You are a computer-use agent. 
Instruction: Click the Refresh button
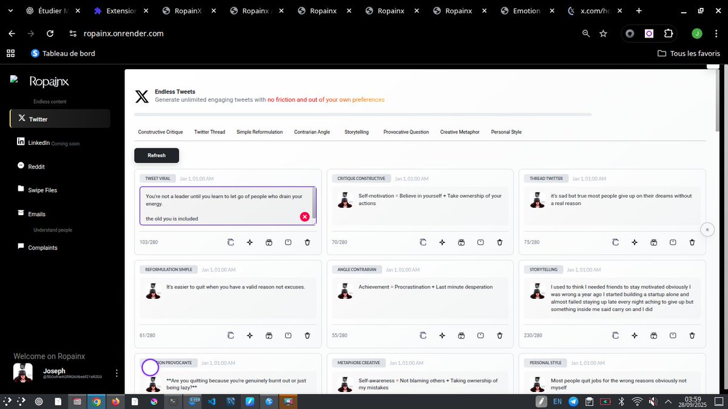[157, 155]
